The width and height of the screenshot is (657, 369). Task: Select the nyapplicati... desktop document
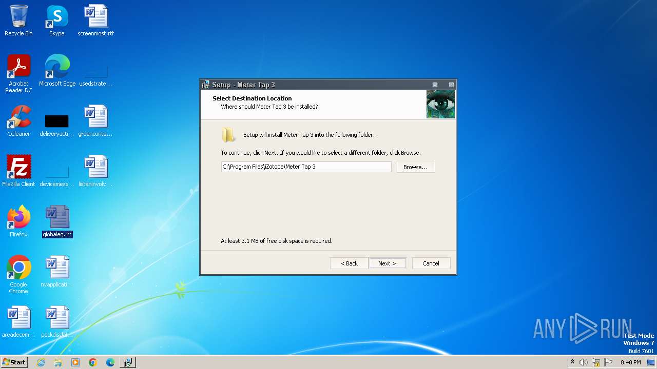click(x=57, y=271)
